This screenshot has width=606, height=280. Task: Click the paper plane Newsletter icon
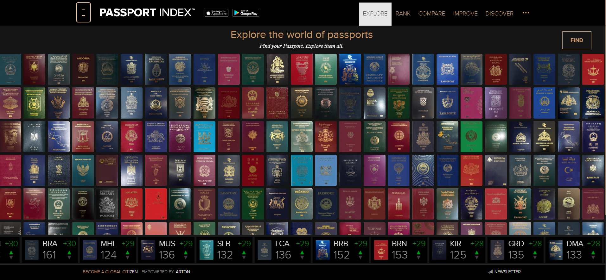point(490,272)
